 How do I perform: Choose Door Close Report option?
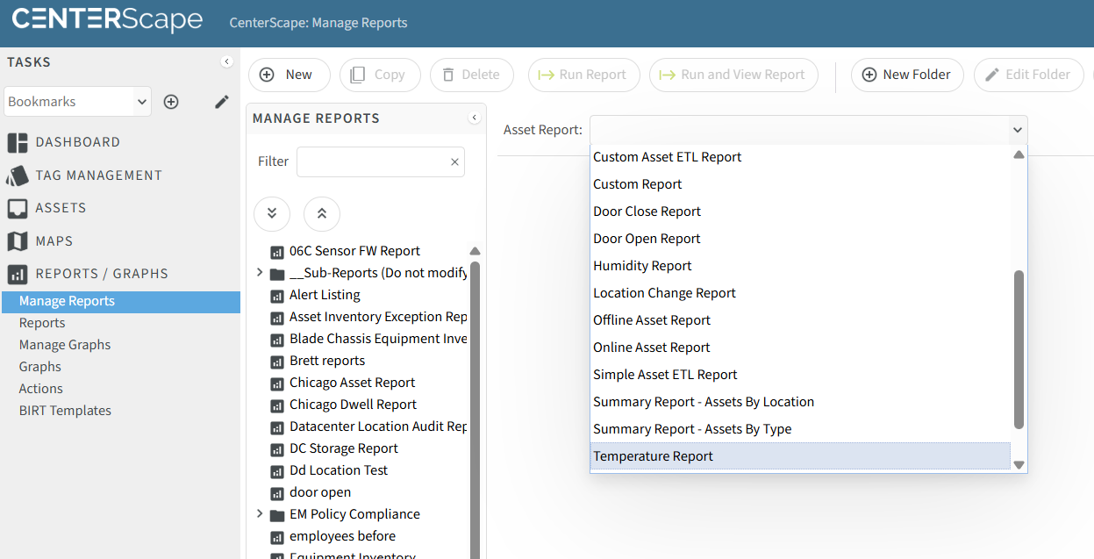pyautogui.click(x=800, y=211)
